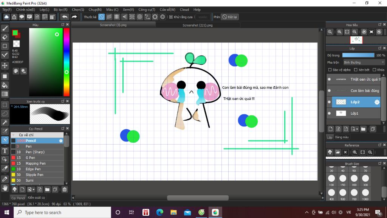Collapse the 'Cọ vẽ chì' brush group
This screenshot has width=387, height=218.
click(14, 135)
